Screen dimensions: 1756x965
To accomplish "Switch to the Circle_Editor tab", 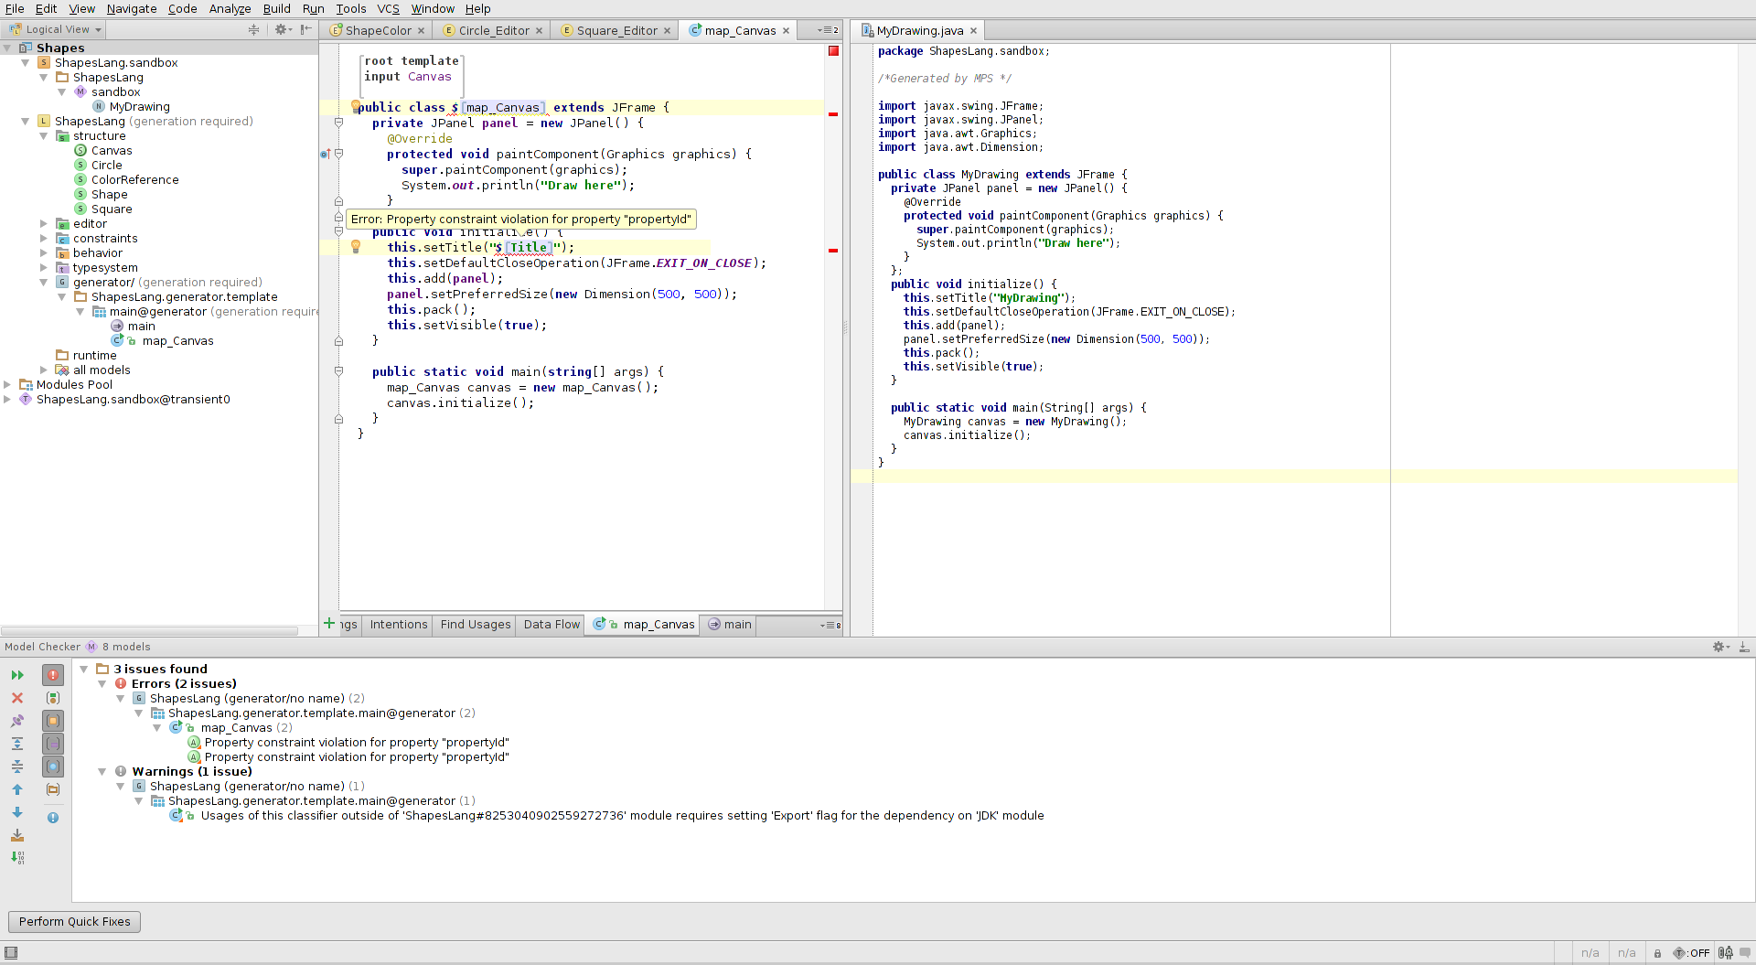I will (493, 30).
